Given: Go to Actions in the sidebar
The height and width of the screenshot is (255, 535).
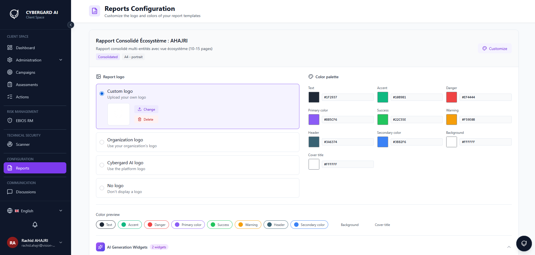Looking at the screenshot, I should [35, 97].
